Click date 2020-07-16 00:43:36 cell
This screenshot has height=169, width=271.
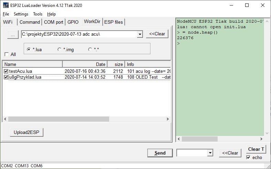[x=85, y=71]
